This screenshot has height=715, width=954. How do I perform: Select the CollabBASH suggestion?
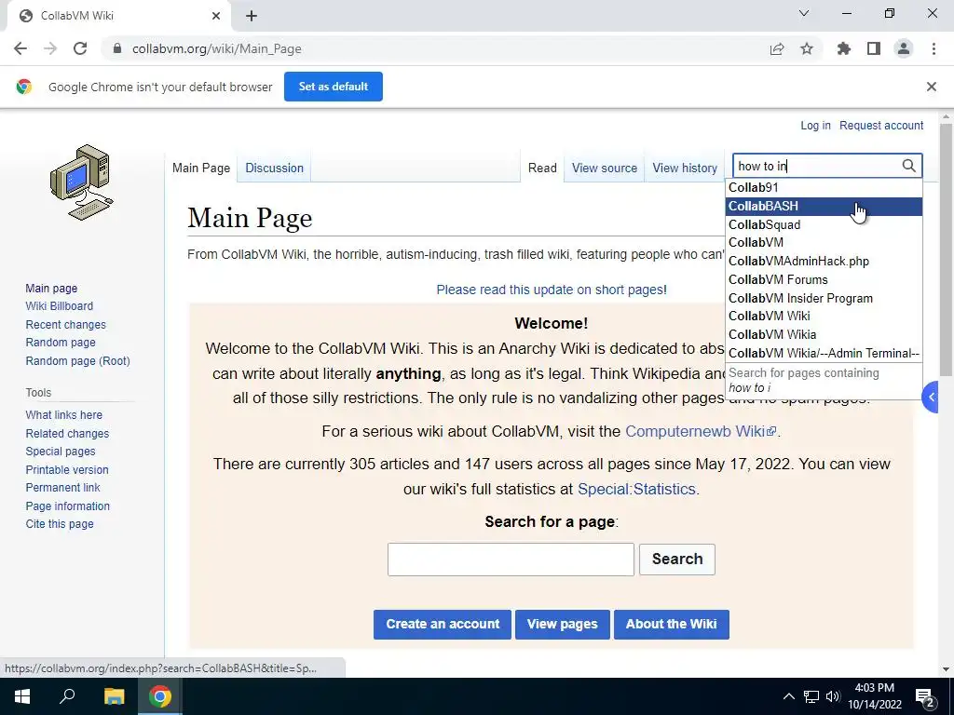[824, 206]
